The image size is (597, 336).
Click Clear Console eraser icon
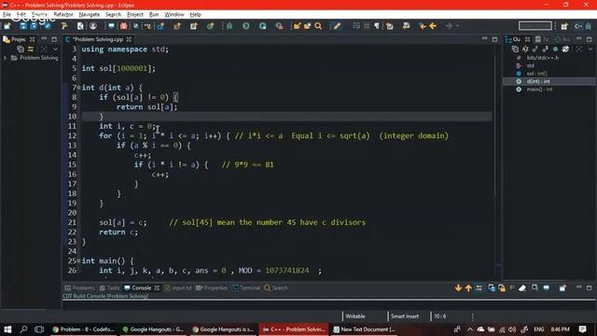[x=522, y=288]
